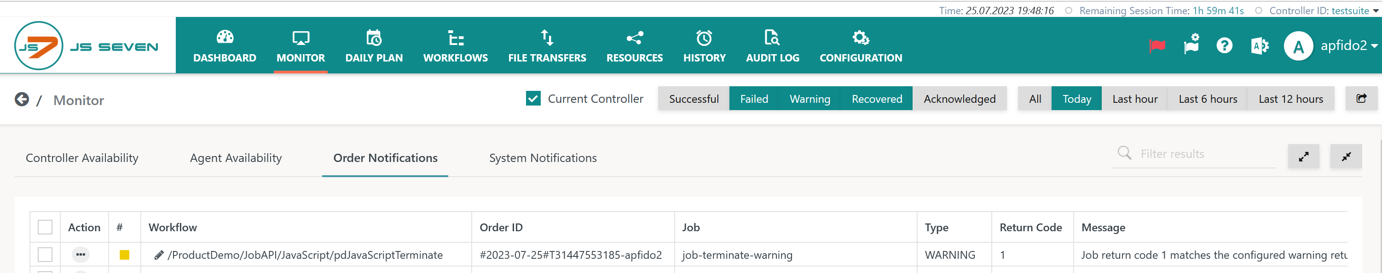Click the user avatar circle A

(1298, 46)
